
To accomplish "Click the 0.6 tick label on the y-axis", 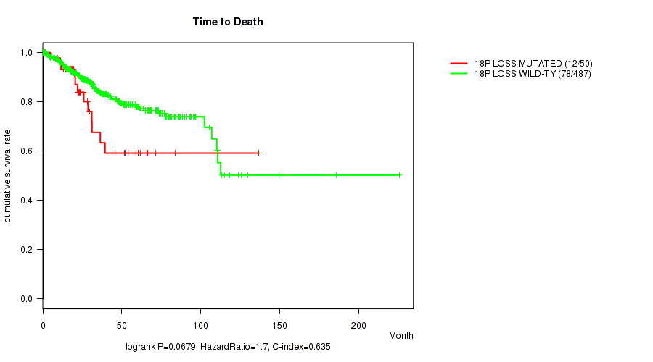I will tap(26, 151).
